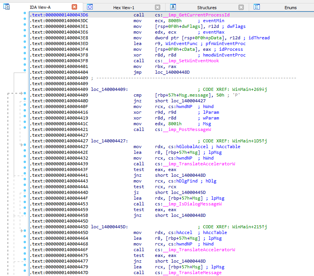
Task: Click the Structures tab icon
Action: click(173, 7)
